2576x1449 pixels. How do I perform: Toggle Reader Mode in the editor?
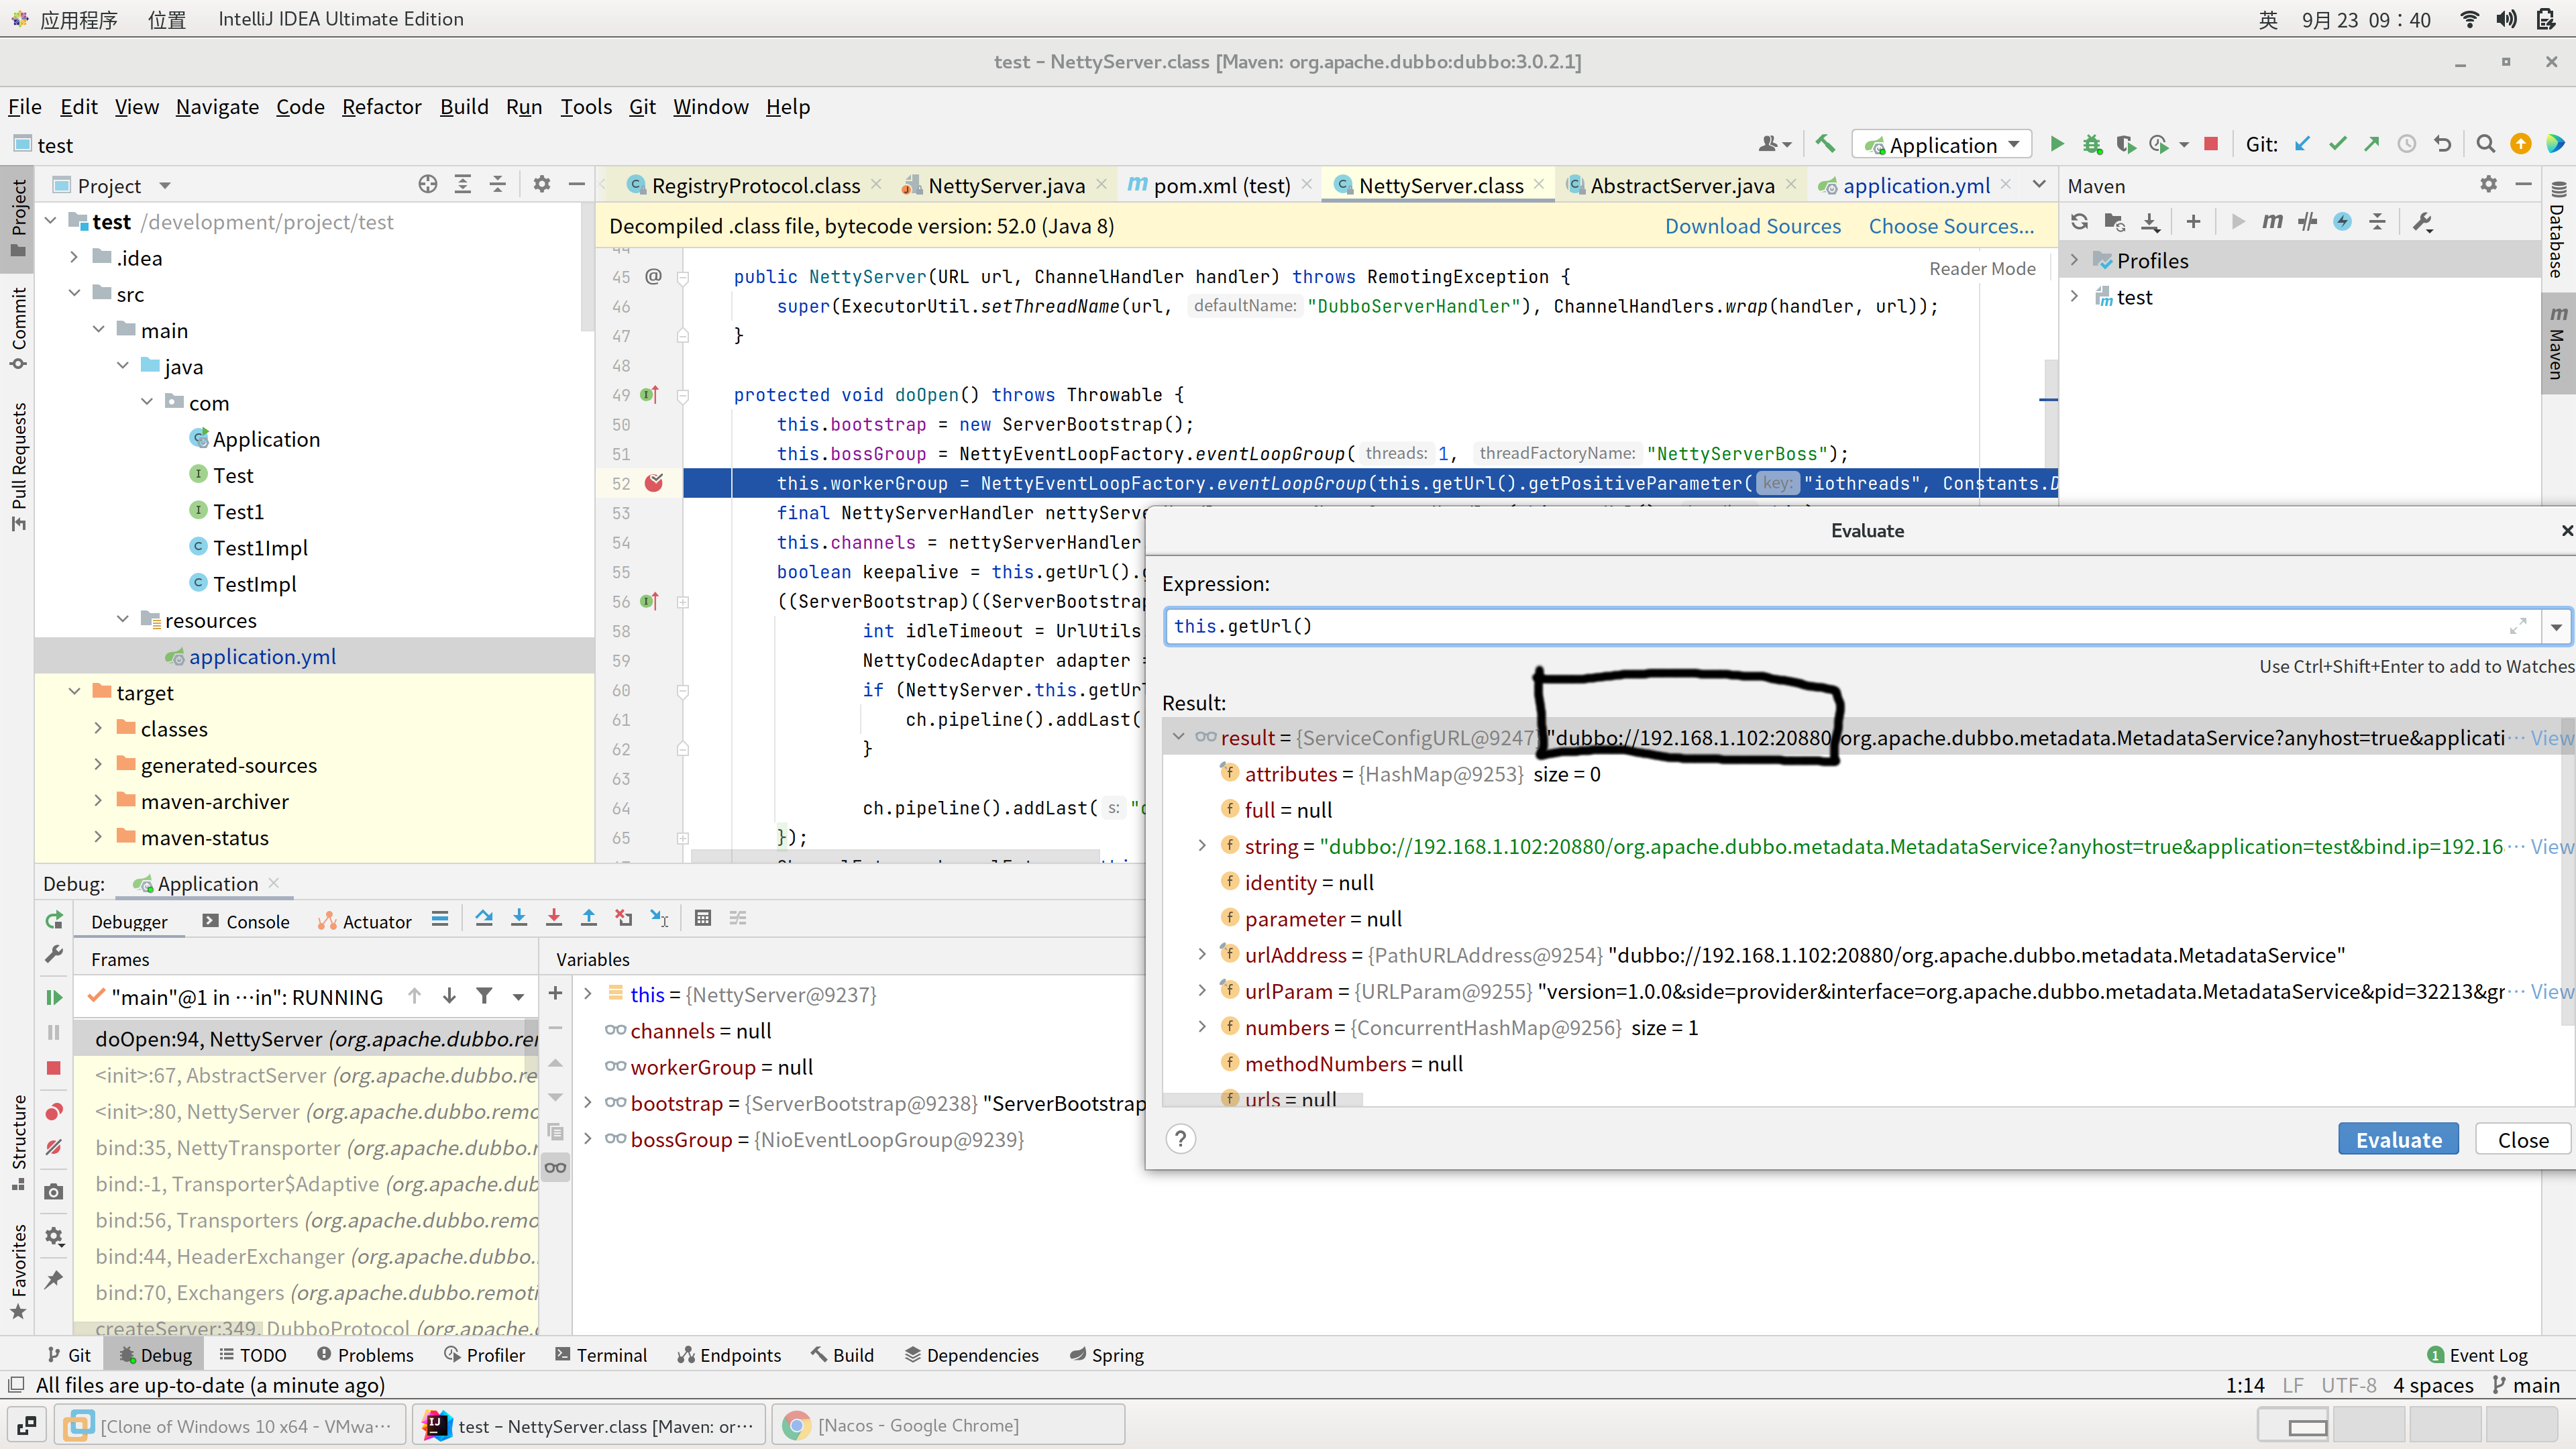tap(1982, 268)
